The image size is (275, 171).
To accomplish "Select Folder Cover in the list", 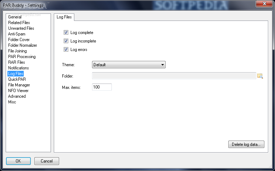I will pyautogui.click(x=19, y=40).
